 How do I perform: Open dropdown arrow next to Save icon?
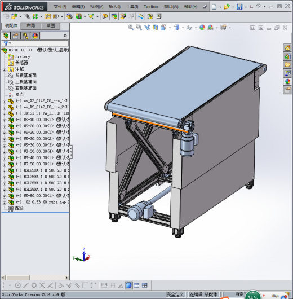pyautogui.click(x=246, y=7)
